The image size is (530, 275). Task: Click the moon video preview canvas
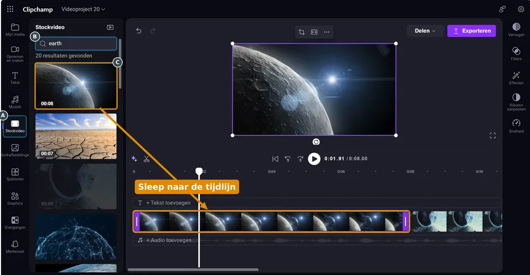tap(314, 90)
